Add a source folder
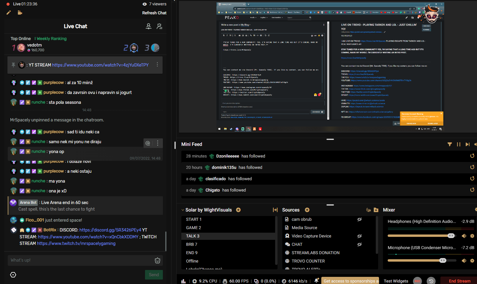 (376, 210)
